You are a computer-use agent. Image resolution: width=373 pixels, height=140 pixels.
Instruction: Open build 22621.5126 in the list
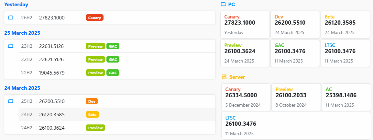pyautogui.click(x=51, y=59)
